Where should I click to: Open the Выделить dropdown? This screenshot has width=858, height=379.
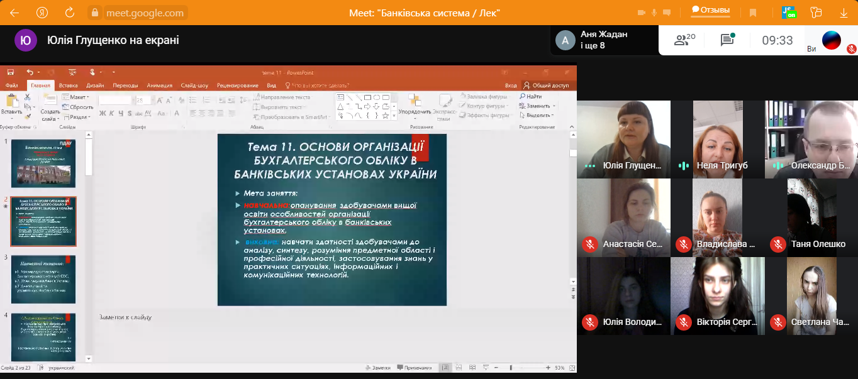(537, 116)
